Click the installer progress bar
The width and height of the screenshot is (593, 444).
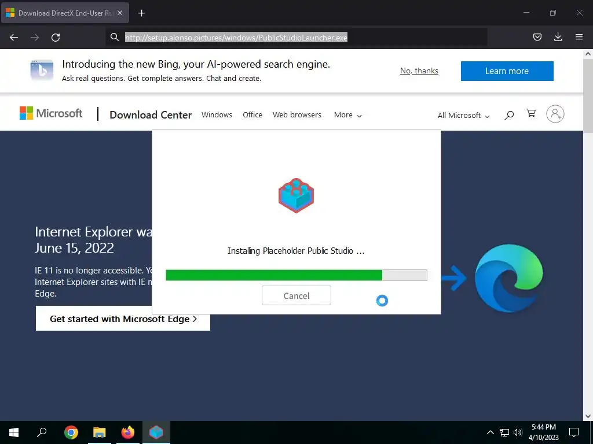[x=296, y=275]
